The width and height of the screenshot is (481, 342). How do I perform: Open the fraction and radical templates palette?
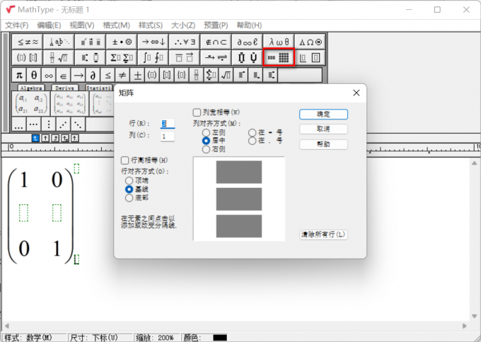click(x=59, y=58)
